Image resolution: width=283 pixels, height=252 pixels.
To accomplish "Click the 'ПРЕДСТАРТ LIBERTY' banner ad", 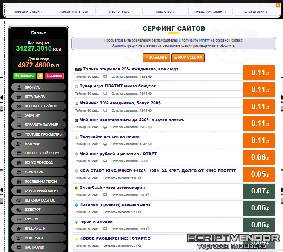I will point(211,11).
